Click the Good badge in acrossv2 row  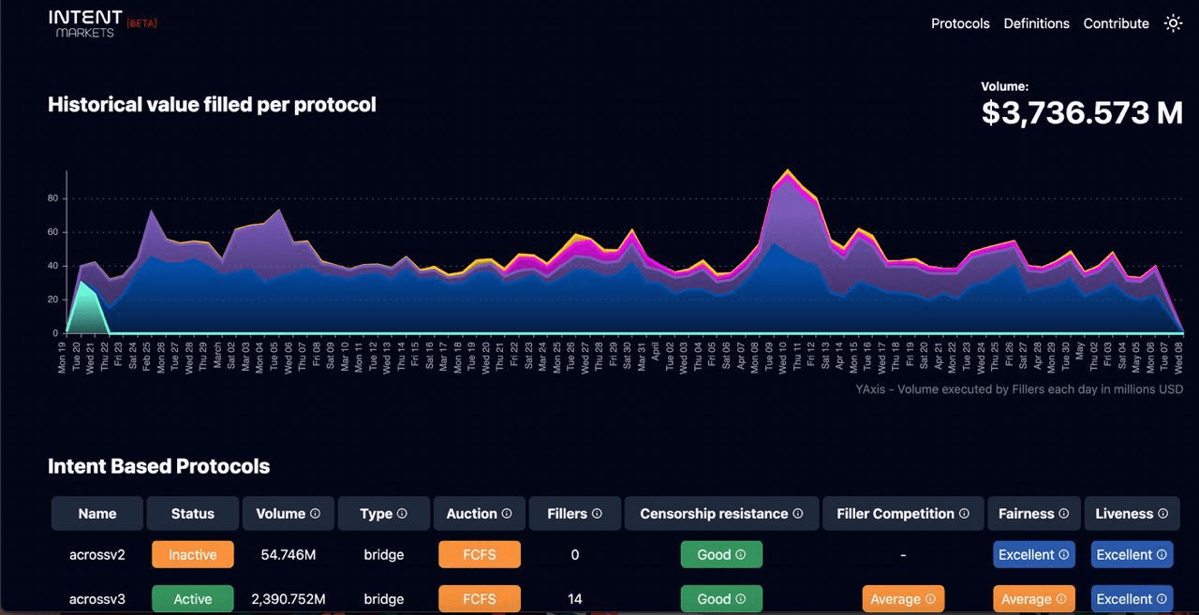click(720, 555)
